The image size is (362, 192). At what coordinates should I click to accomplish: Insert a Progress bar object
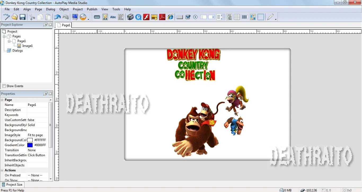[245, 17]
